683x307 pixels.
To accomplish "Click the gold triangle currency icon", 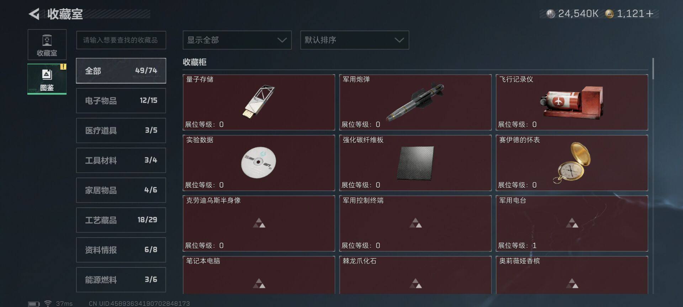I will pos(609,14).
